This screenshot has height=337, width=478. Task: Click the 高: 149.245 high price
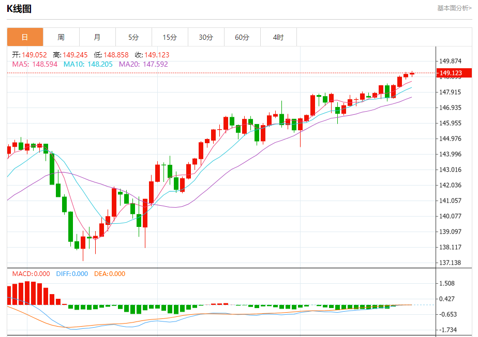[70, 55]
